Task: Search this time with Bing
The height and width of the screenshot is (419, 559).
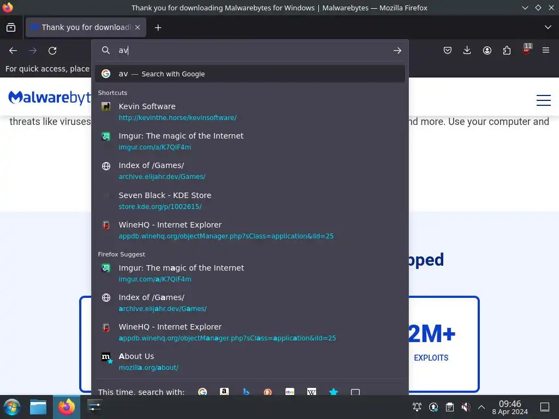Action: coord(246,392)
